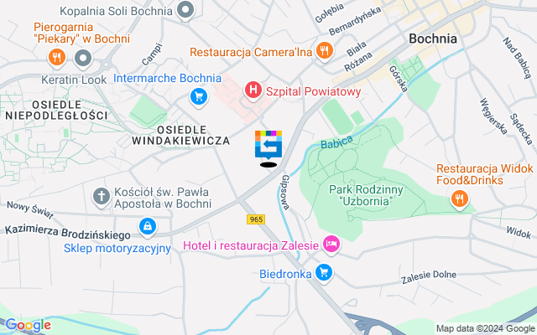Click the Restauracja Camera'lna fork-knife pin

click(324, 51)
